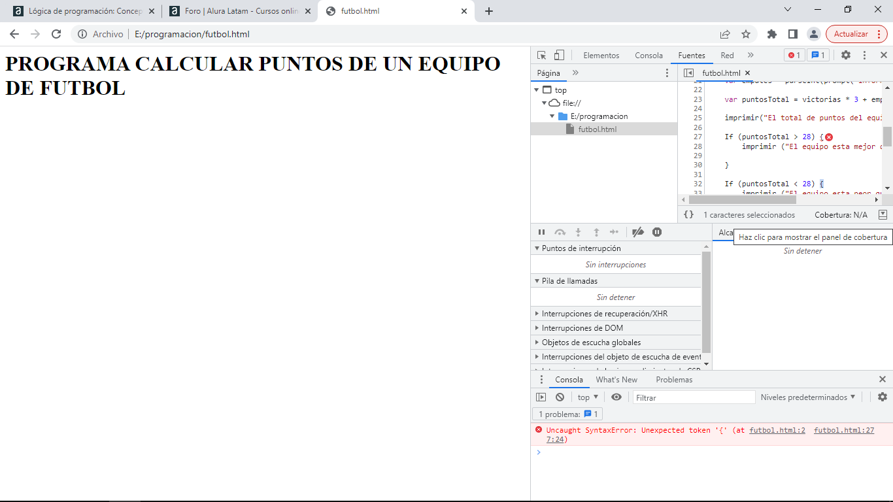Open the top context dropdown
Image resolution: width=893 pixels, height=502 pixels.
[588, 397]
